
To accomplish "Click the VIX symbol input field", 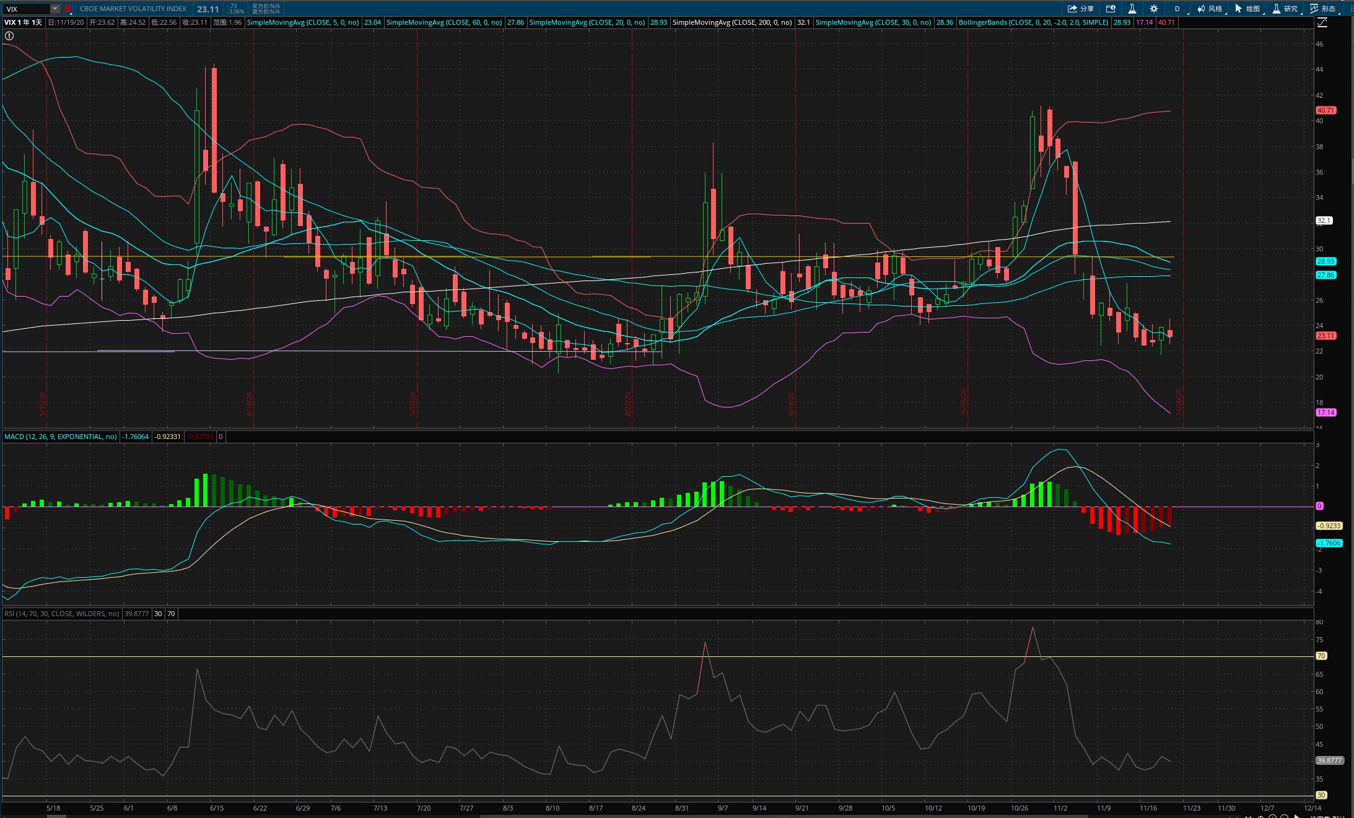I will (x=26, y=9).
